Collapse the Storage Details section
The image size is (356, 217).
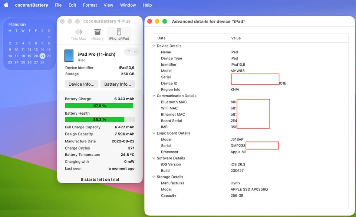(x=154, y=177)
